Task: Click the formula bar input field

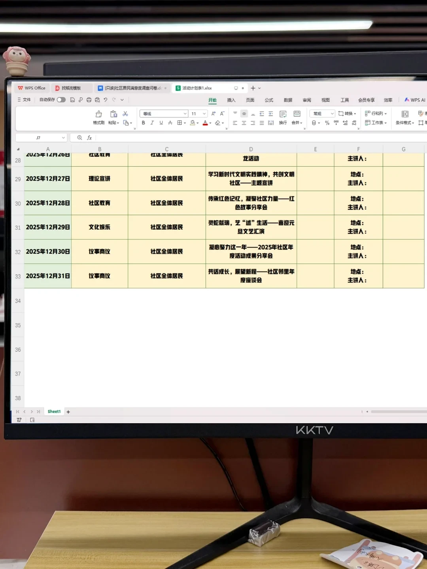Action: [x=261, y=138]
